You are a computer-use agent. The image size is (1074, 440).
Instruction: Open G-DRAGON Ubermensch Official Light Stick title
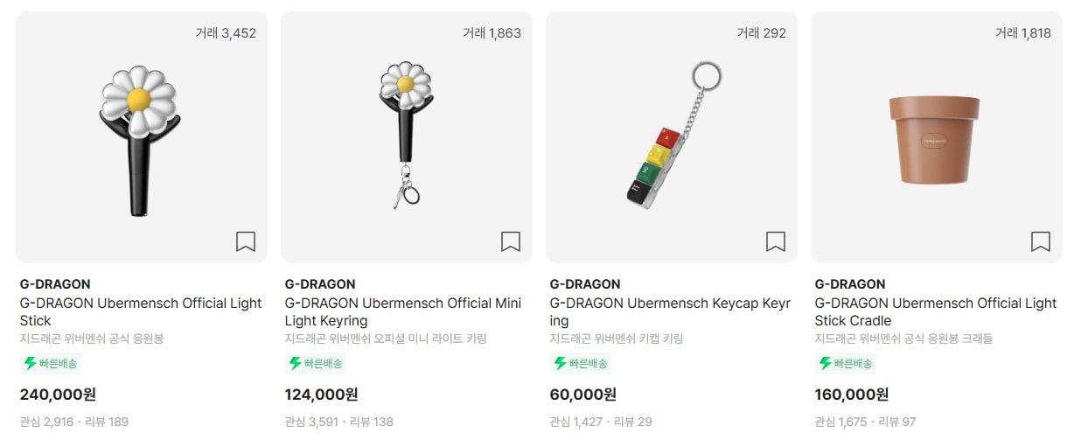[x=141, y=311]
